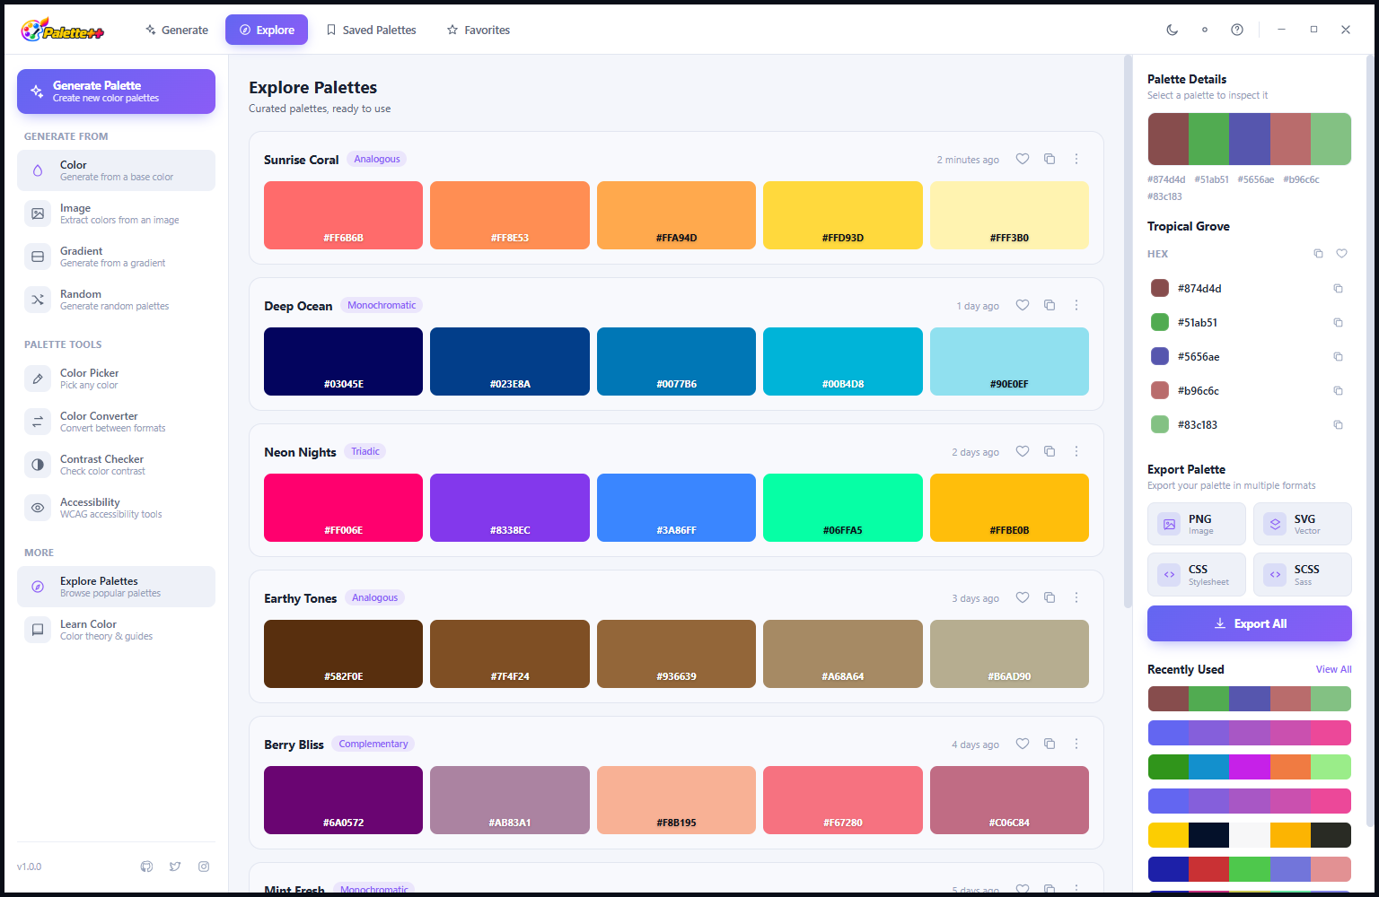Click the Export All button
Screen dimensions: 1379x897
tap(1250, 623)
